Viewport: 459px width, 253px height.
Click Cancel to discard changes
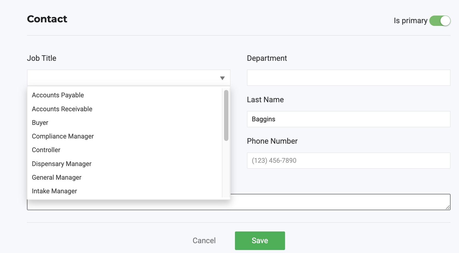coord(204,240)
